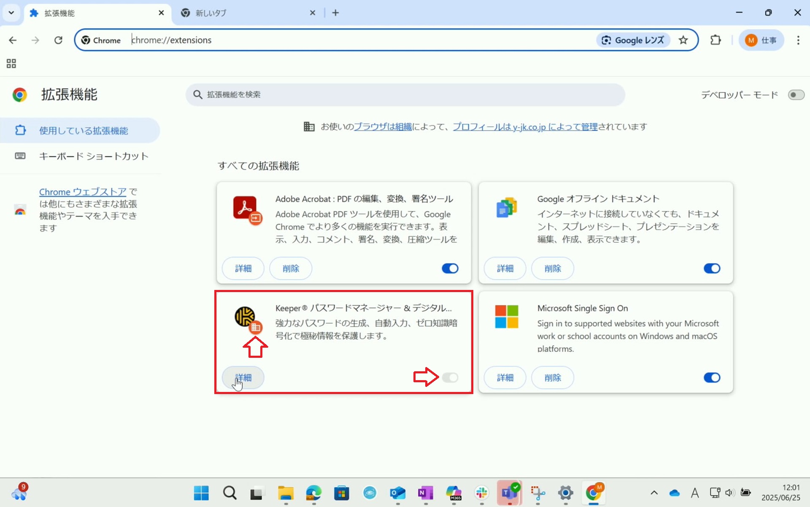Screen dimensions: 810x507
Task: Click the Adobe Acrobat extension icon
Action: (x=245, y=208)
